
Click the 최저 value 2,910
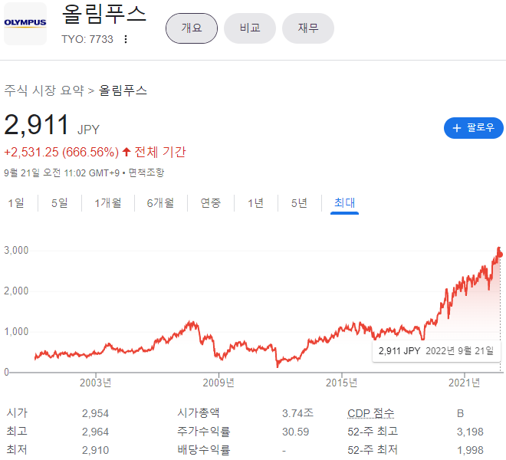[x=95, y=450]
